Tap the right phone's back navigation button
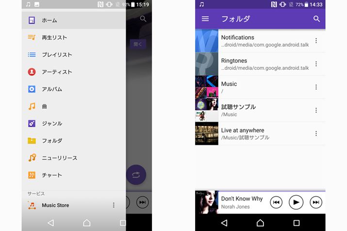 click(224, 223)
